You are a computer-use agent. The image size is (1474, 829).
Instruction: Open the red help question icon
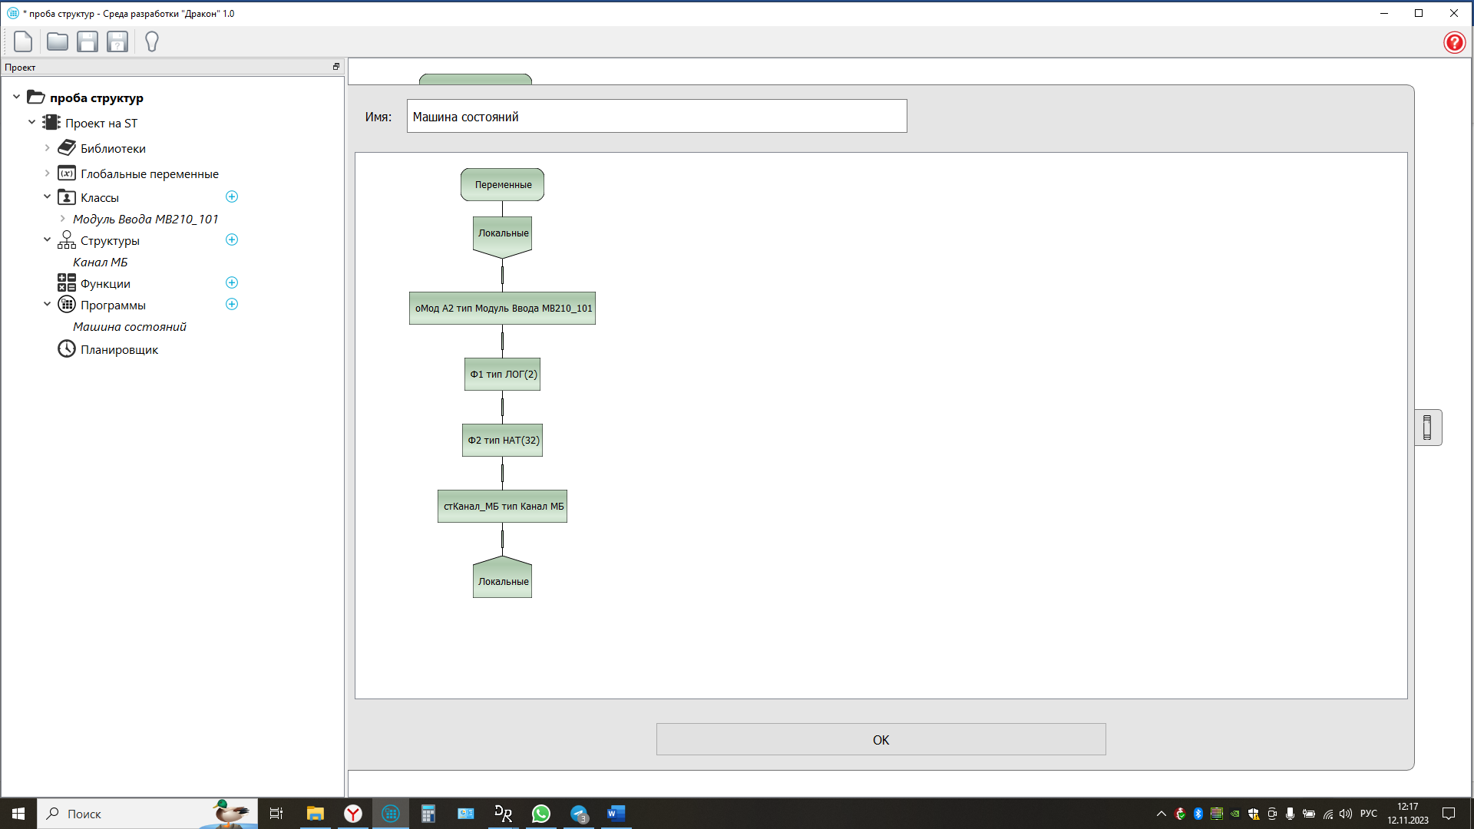click(x=1454, y=42)
